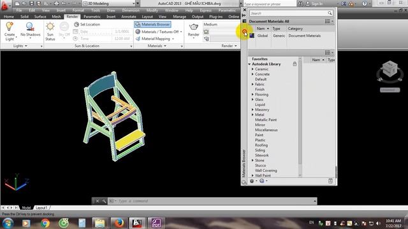Select Favorites in the library tree
Image resolution: width=408 pixels, height=229 pixels.
259,59
